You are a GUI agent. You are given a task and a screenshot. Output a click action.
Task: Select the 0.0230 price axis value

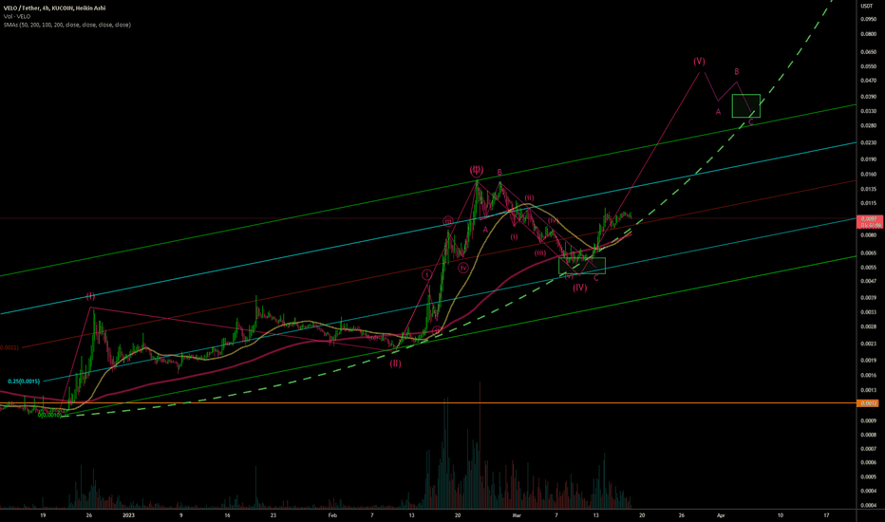(868, 142)
